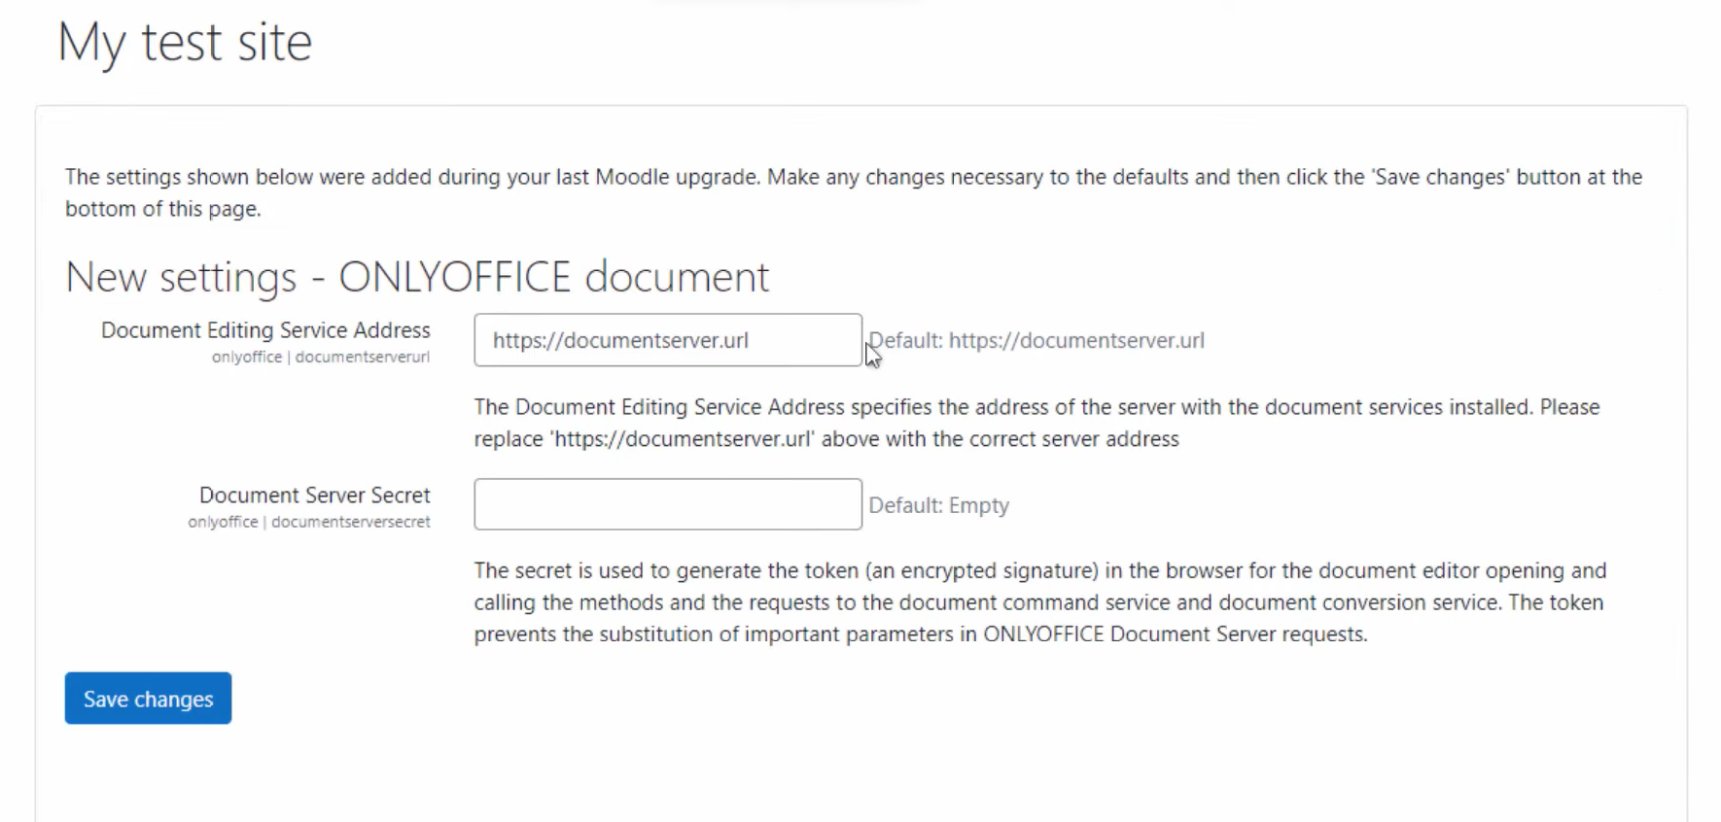
Task: Focus the Document Server Secret text box
Action: (x=667, y=504)
